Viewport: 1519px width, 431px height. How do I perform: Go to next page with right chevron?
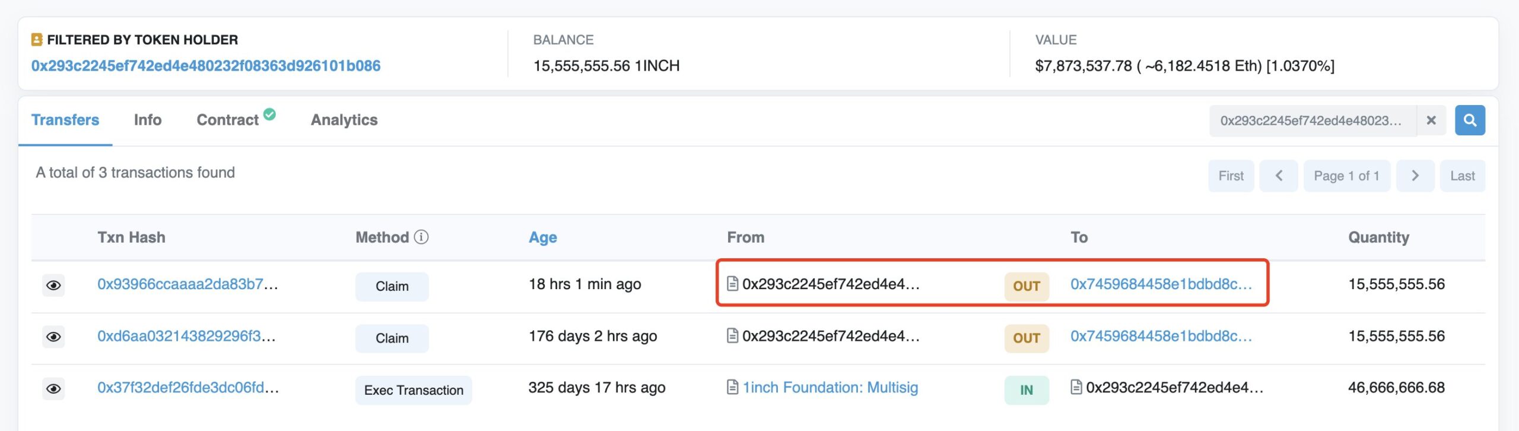1415,176
